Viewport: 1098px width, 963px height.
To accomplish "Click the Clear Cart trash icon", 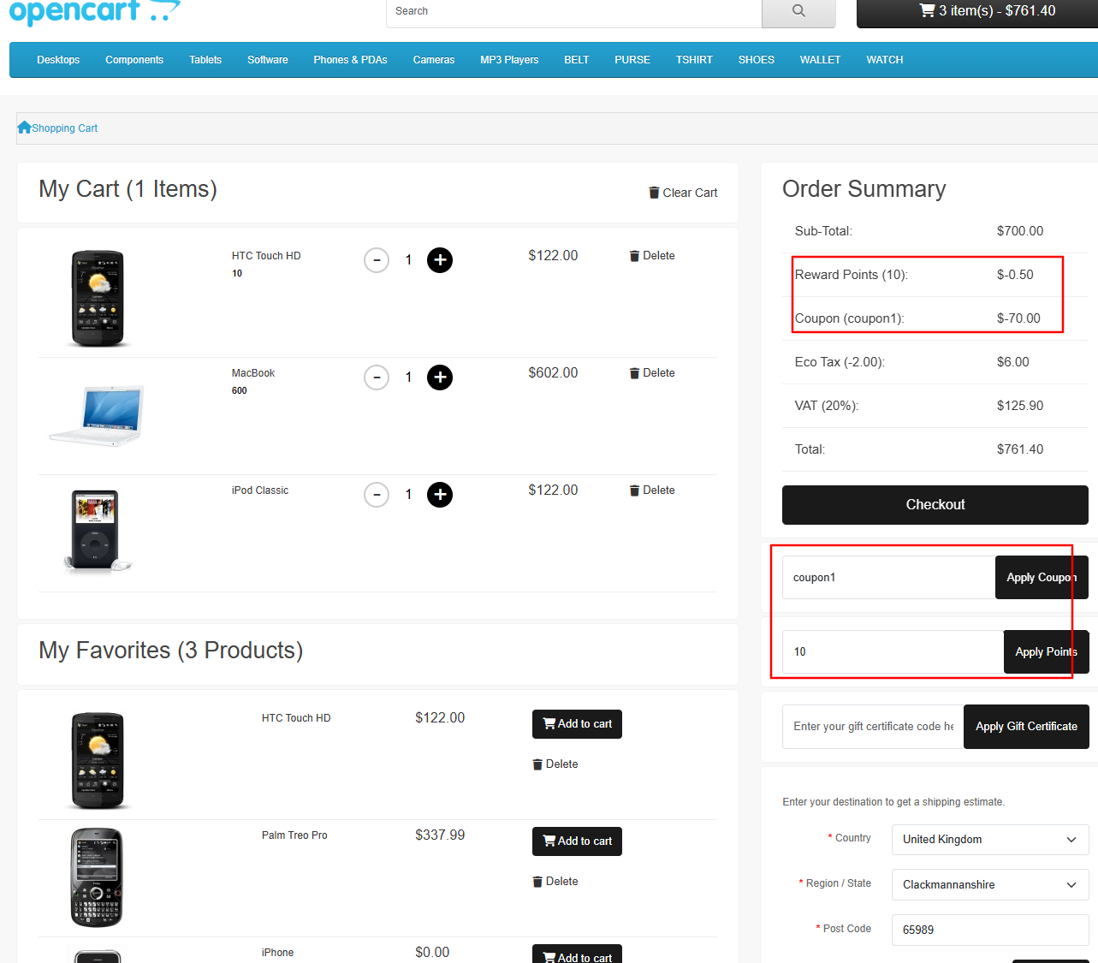I will (654, 193).
